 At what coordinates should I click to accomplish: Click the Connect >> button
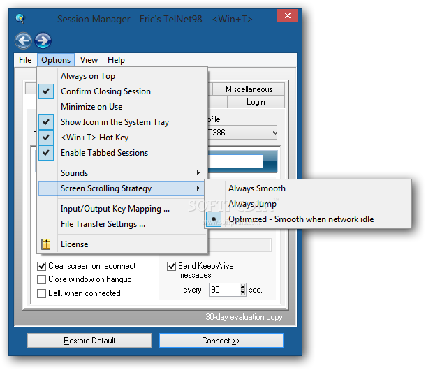tap(221, 341)
